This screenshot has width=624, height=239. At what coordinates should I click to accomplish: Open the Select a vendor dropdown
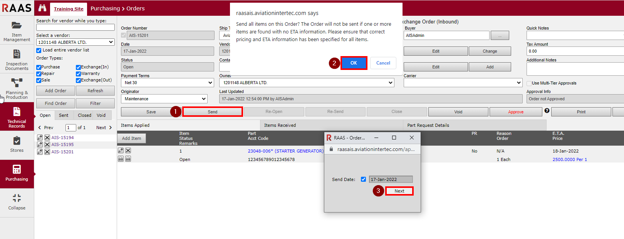(75, 42)
